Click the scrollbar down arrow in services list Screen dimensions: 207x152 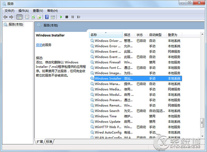[202, 136]
